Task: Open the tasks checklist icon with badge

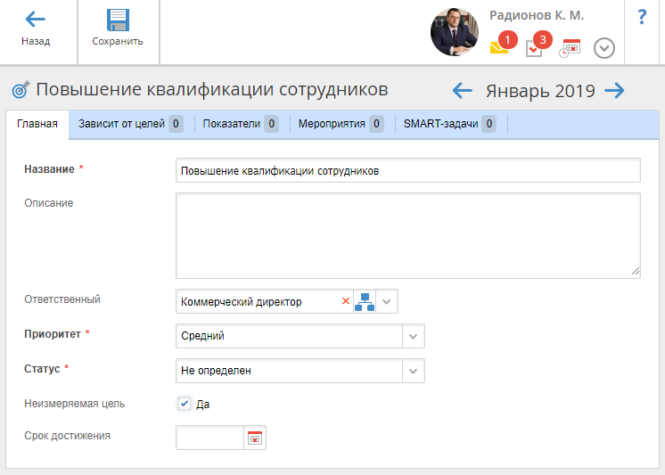Action: point(534,48)
